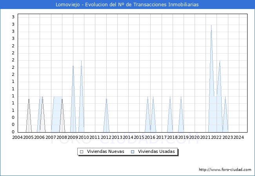Click the 2005 new housing peak
Viewport: 255px width, 176px height.
[x=29, y=100]
